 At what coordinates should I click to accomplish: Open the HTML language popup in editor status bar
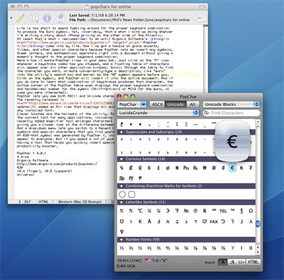pos(45,202)
